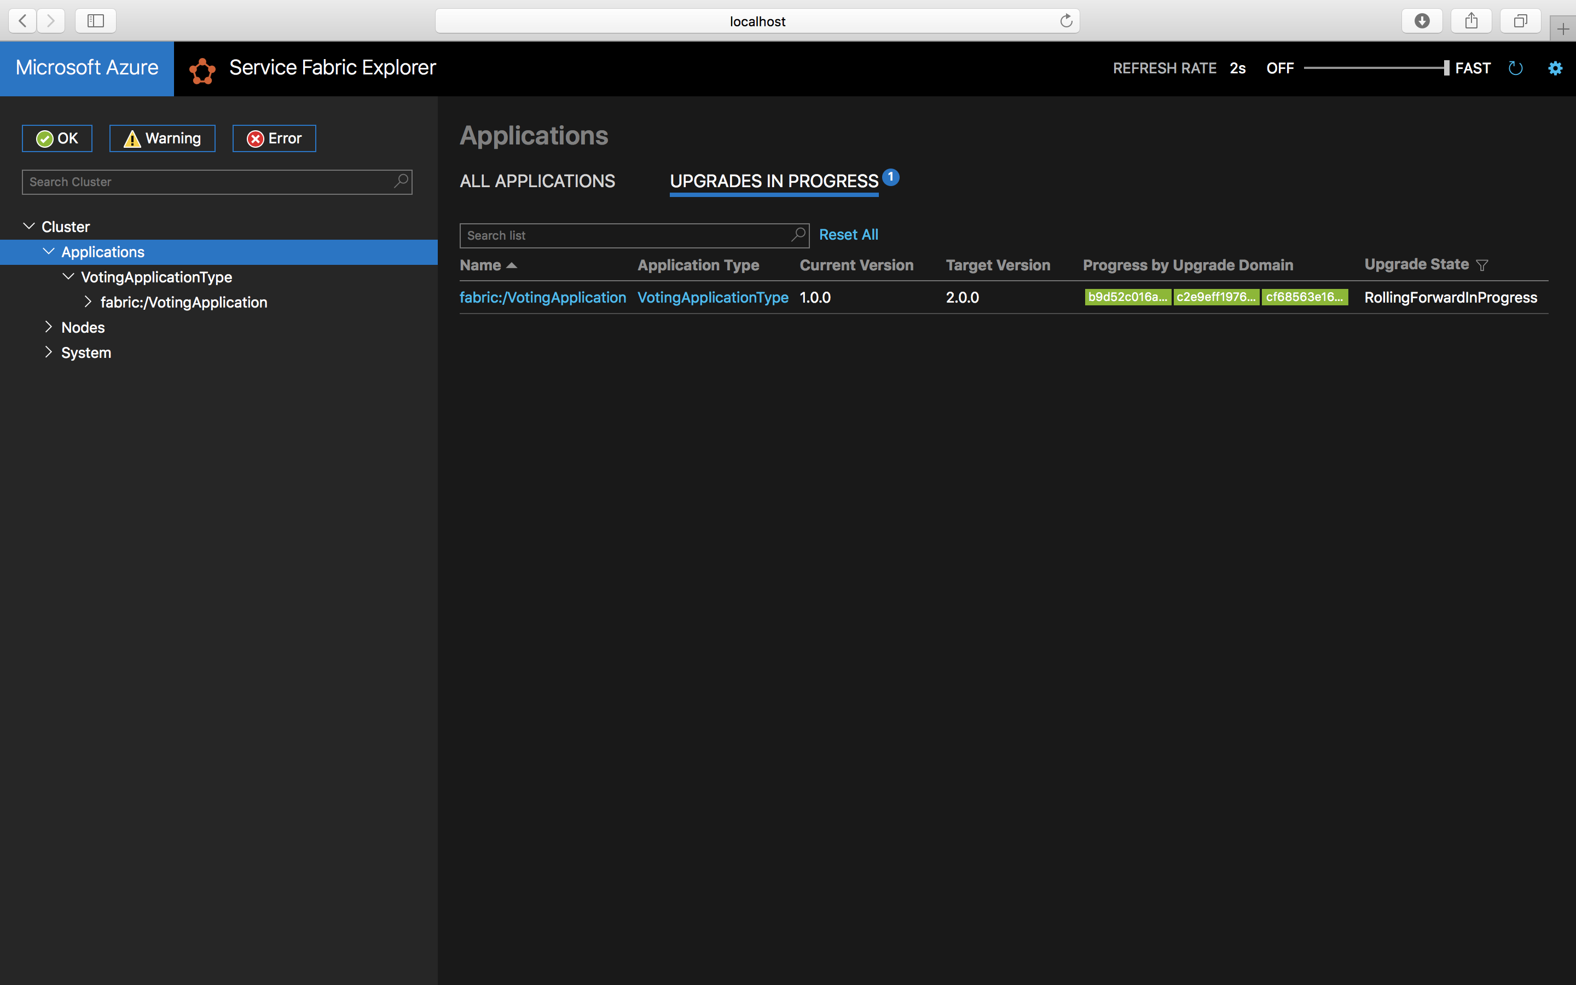Open the fabric:/VotingApplication link

[x=543, y=297]
